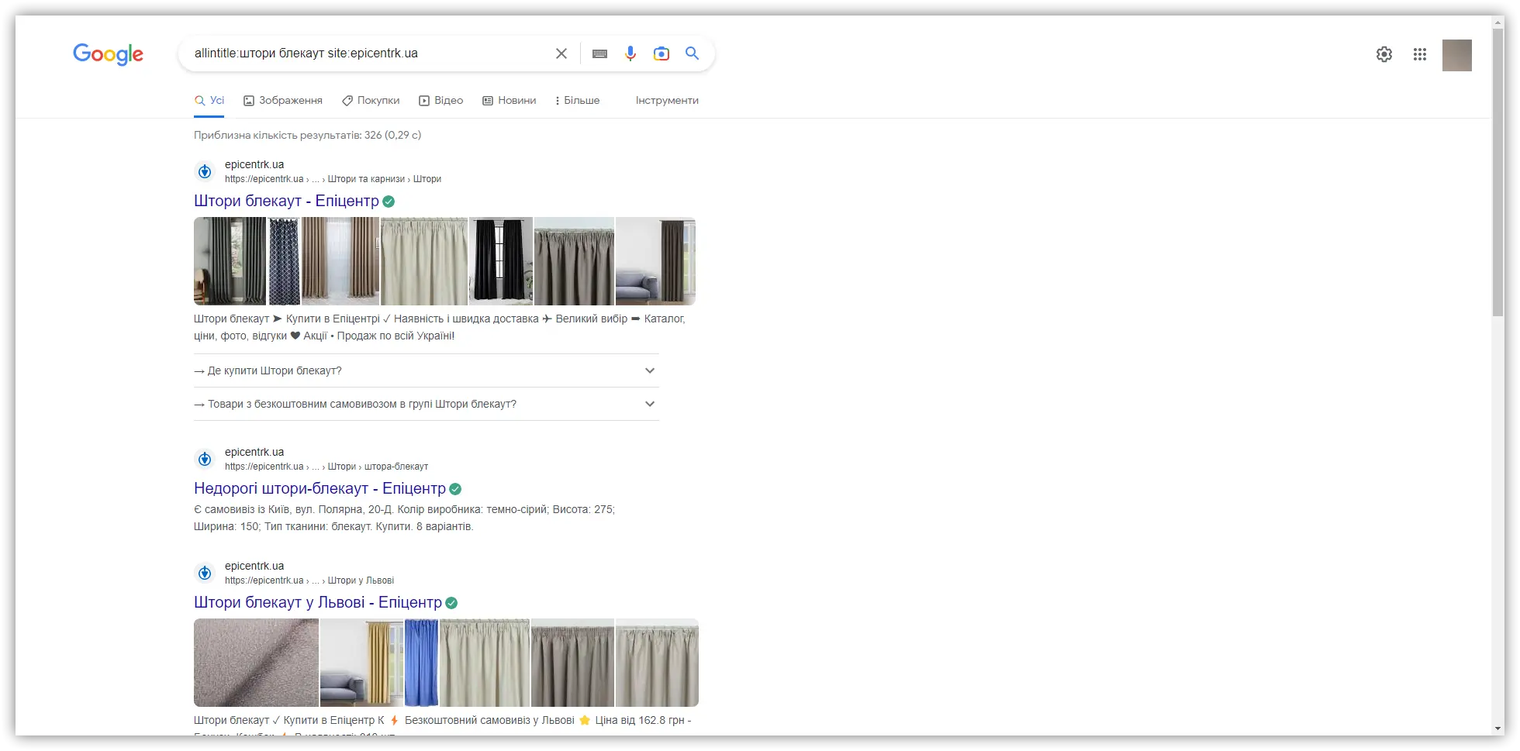Open the yellow curtain thumbnail in Львові result

(x=361, y=663)
